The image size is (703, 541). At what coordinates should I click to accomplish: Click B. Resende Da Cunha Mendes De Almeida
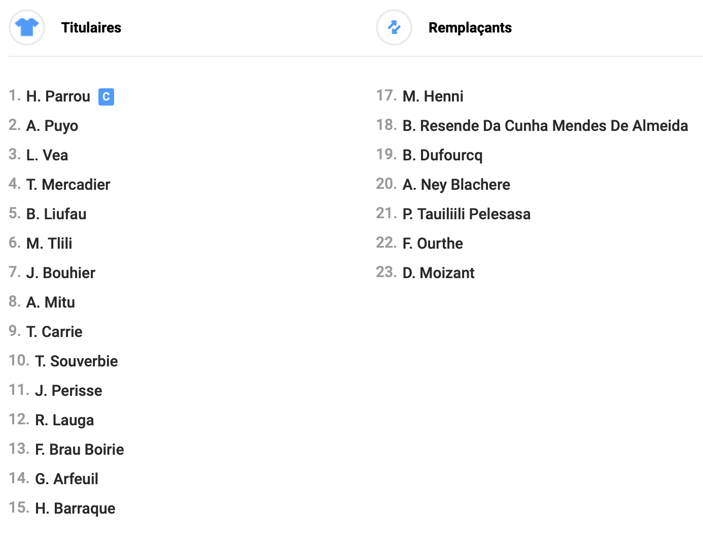[545, 126]
